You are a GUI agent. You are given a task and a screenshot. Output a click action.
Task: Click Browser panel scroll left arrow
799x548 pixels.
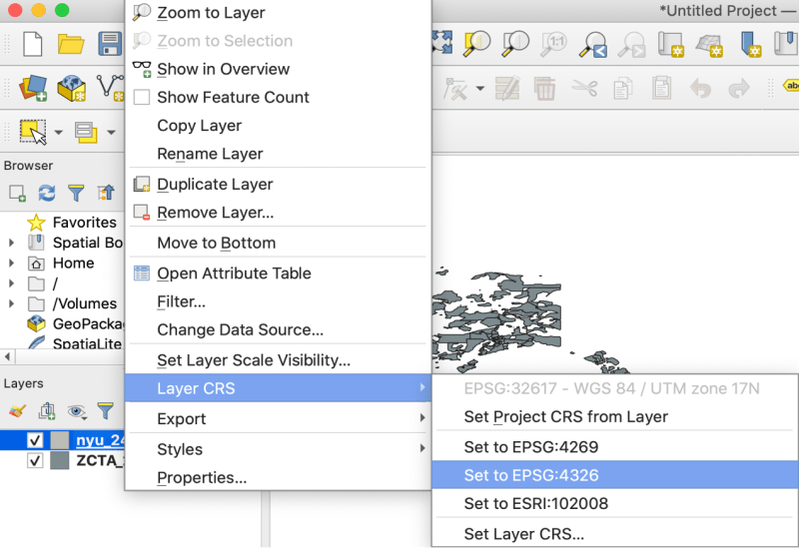[x=7, y=356]
